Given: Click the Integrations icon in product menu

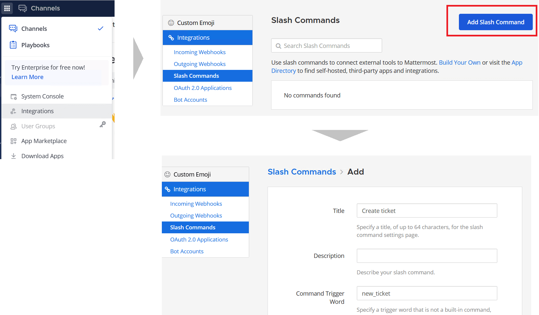Looking at the screenshot, I should (x=13, y=111).
